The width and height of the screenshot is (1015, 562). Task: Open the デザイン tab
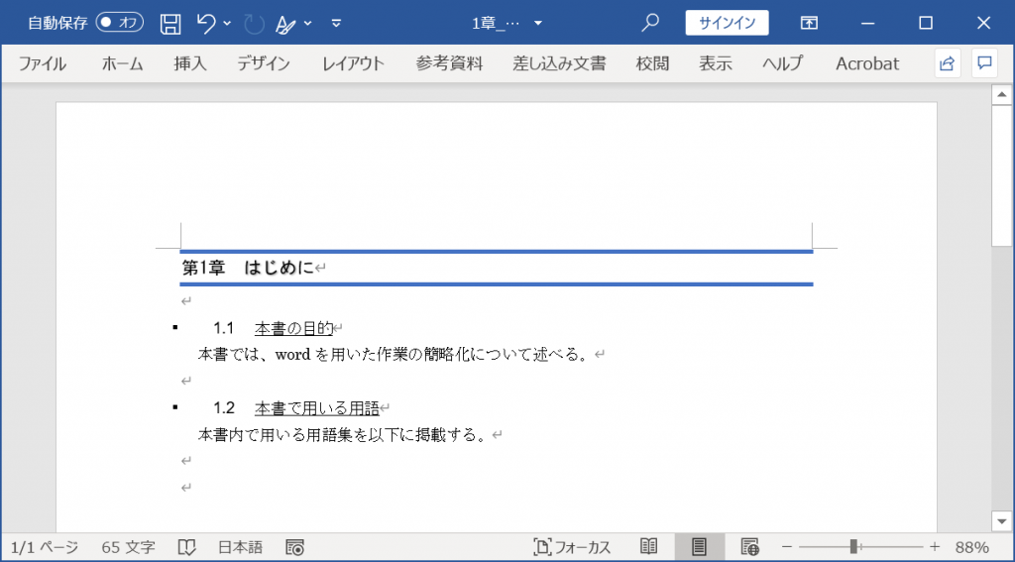pos(264,63)
